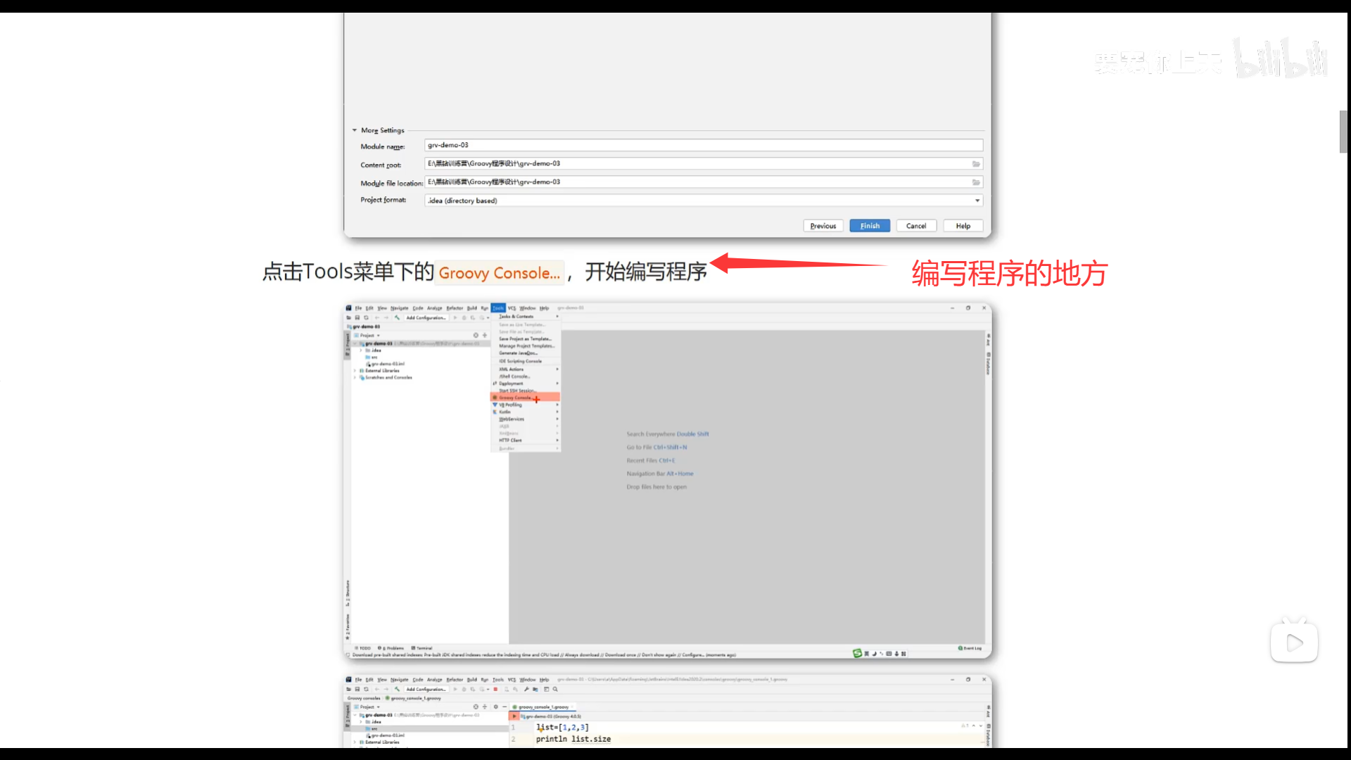The height and width of the screenshot is (760, 1351).
Task: Click the green build hammer icon
Action: (398, 317)
